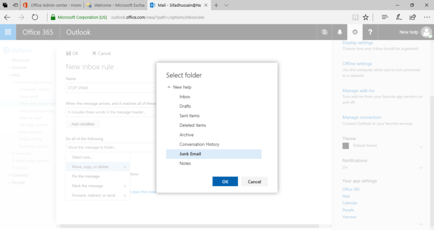Open the Manage add-ins link
Image resolution: width=434 pixels, height=230 pixels.
point(358,91)
